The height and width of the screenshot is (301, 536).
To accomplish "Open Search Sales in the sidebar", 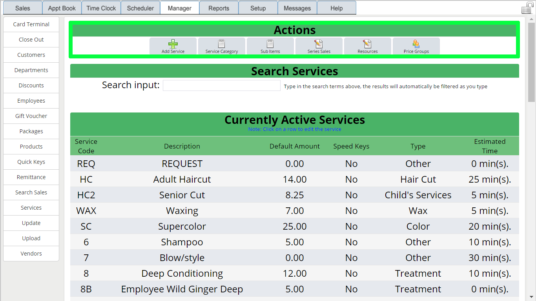I will pos(31,192).
